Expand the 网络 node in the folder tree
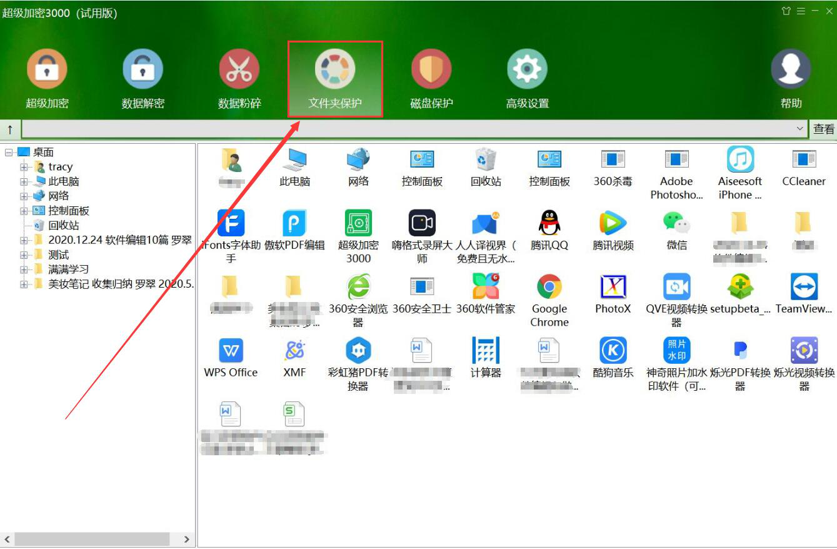The width and height of the screenshot is (837, 549). point(24,196)
